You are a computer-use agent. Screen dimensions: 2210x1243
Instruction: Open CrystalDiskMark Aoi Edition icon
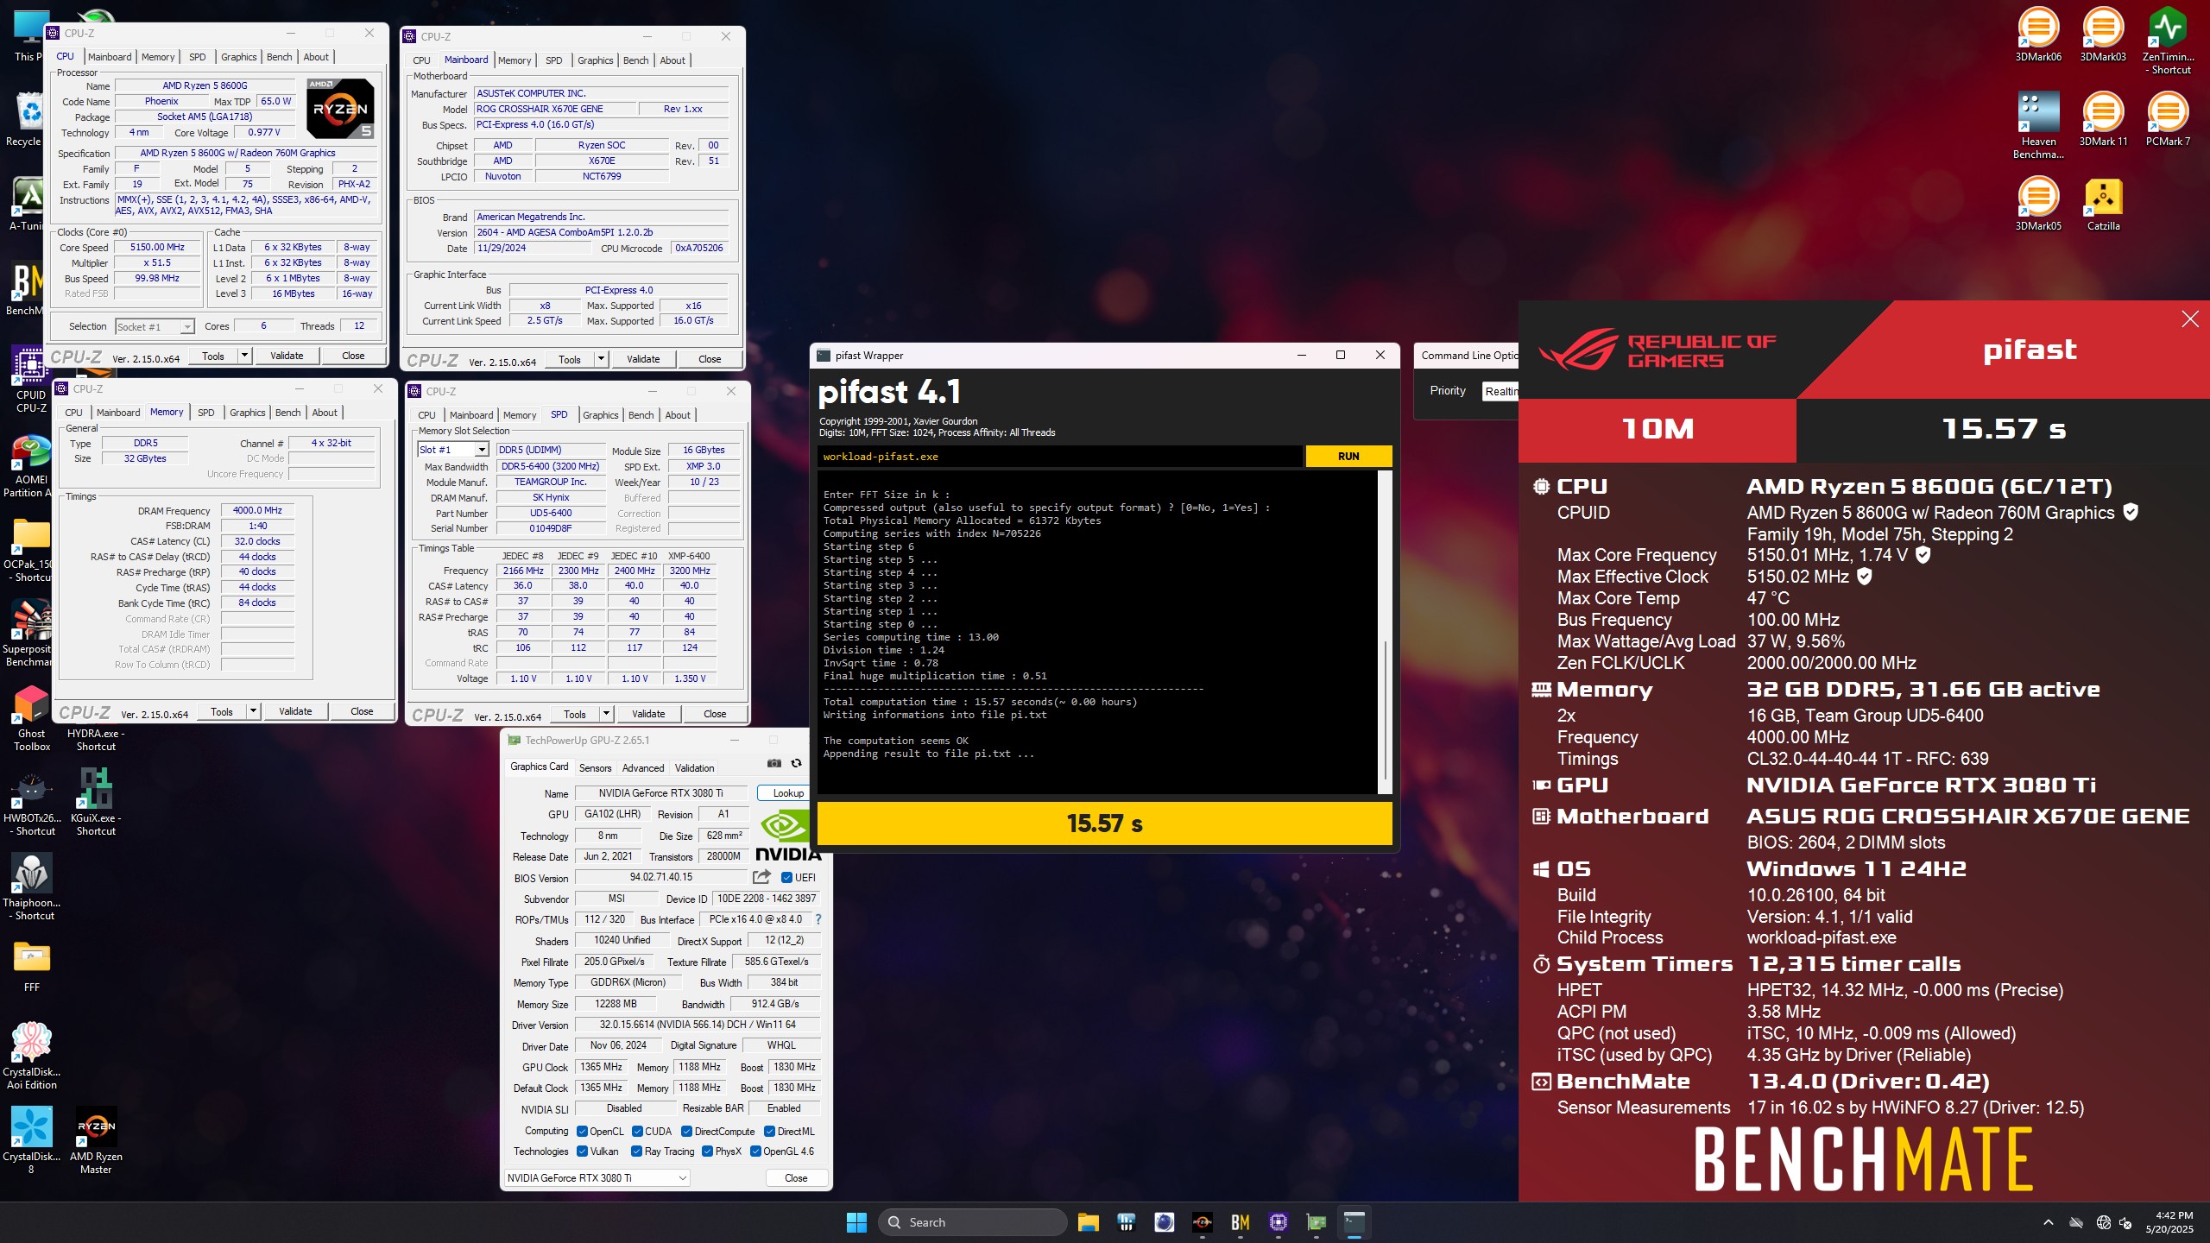(x=32, y=1057)
